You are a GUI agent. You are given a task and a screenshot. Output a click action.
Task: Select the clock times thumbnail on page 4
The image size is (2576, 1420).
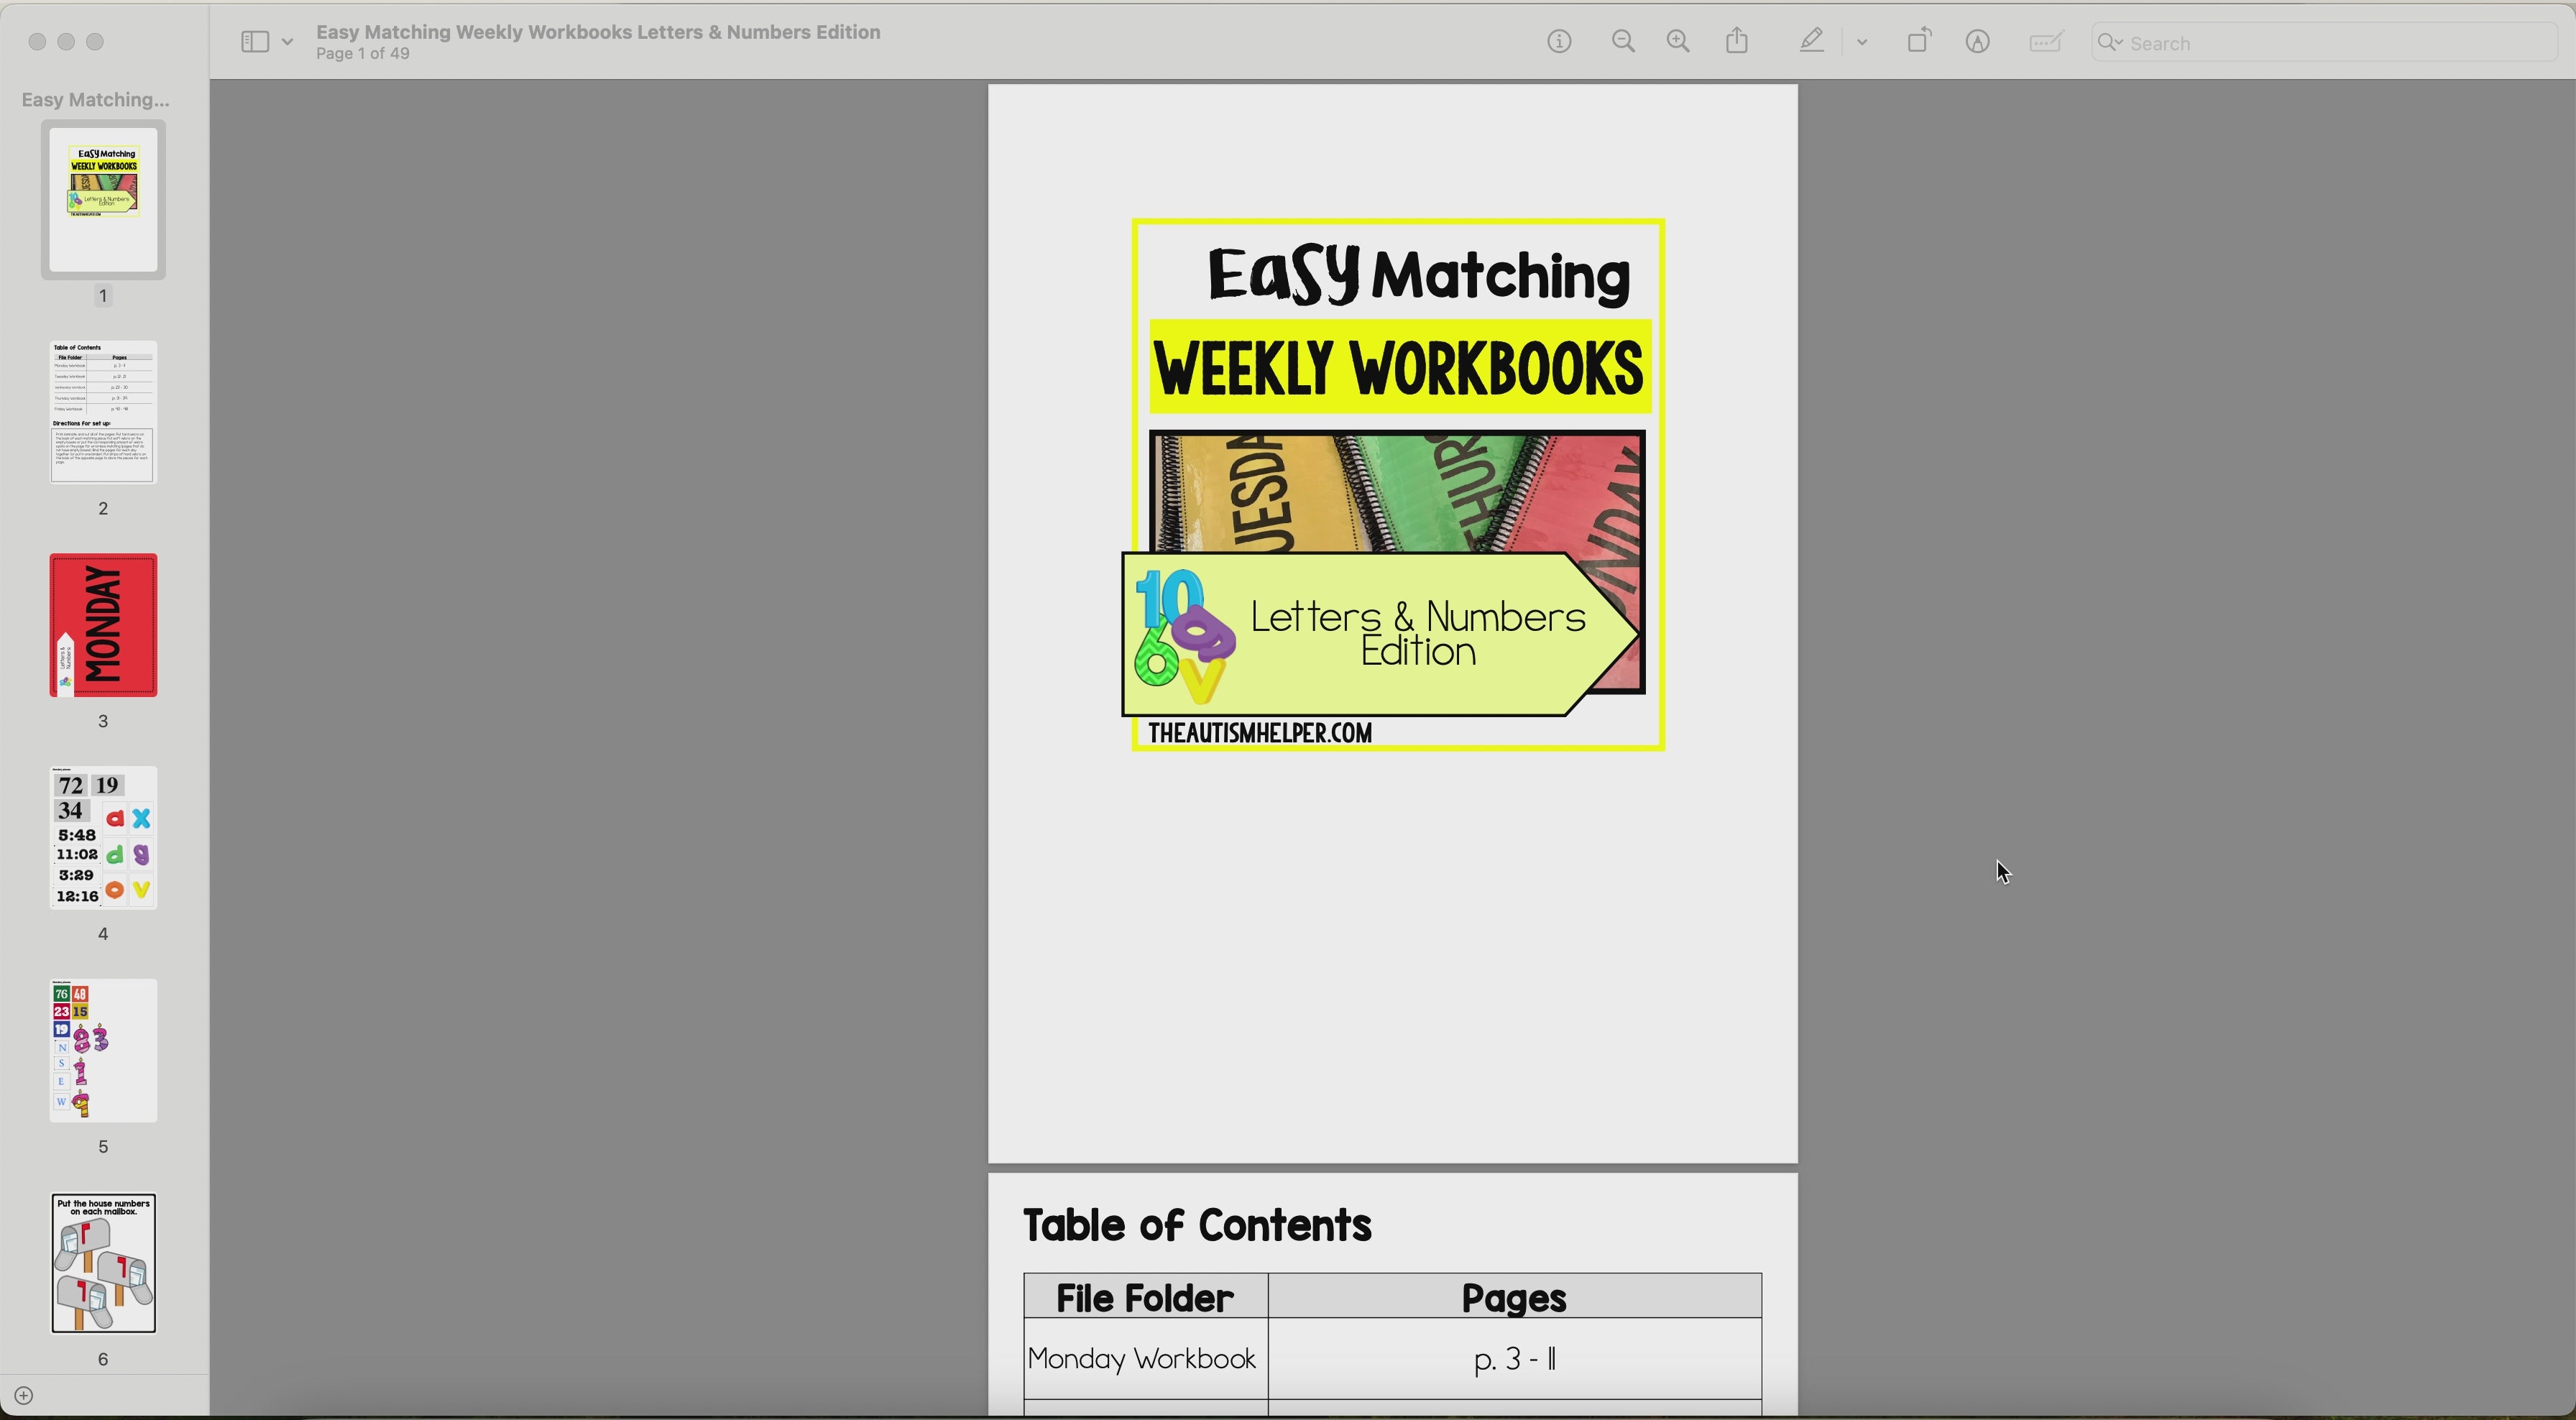coord(102,838)
